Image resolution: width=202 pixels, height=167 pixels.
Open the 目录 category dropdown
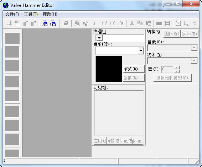(x=194, y=48)
